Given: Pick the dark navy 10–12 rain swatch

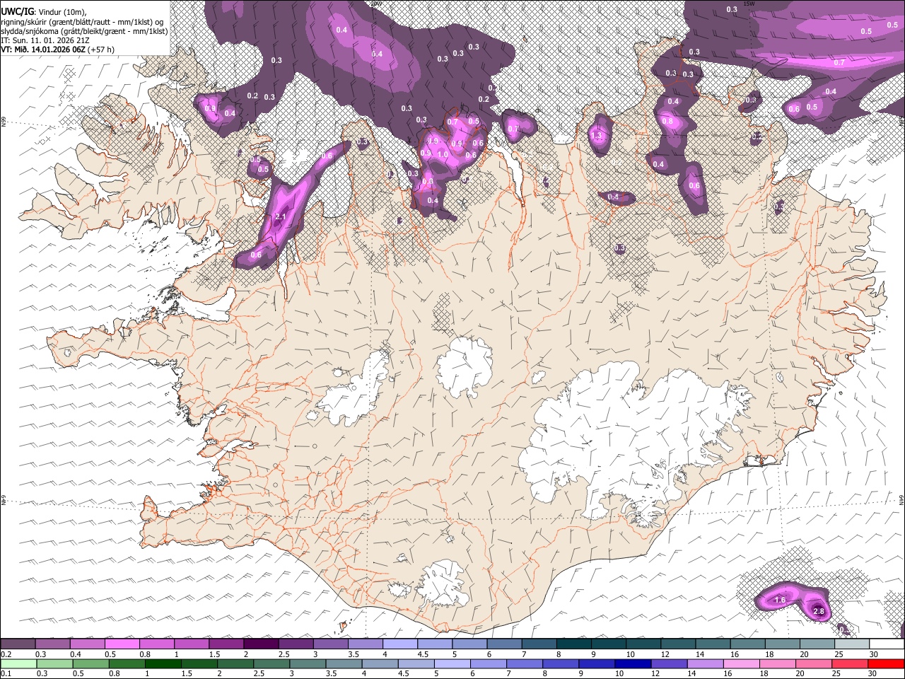Looking at the screenshot, I should (x=632, y=663).
